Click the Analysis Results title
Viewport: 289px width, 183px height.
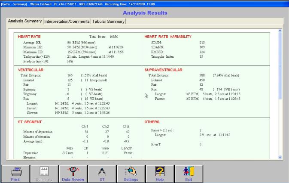pyautogui.click(x=145, y=13)
